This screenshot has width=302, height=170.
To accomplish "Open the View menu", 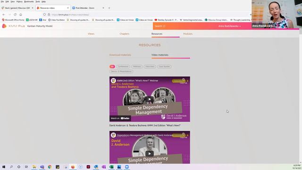I will point(13,1).
